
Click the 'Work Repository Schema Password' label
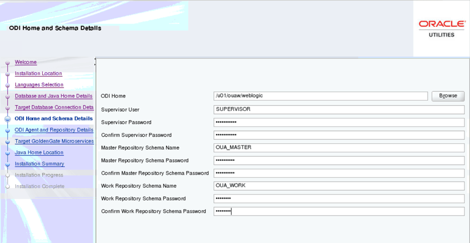pyautogui.click(x=143, y=198)
